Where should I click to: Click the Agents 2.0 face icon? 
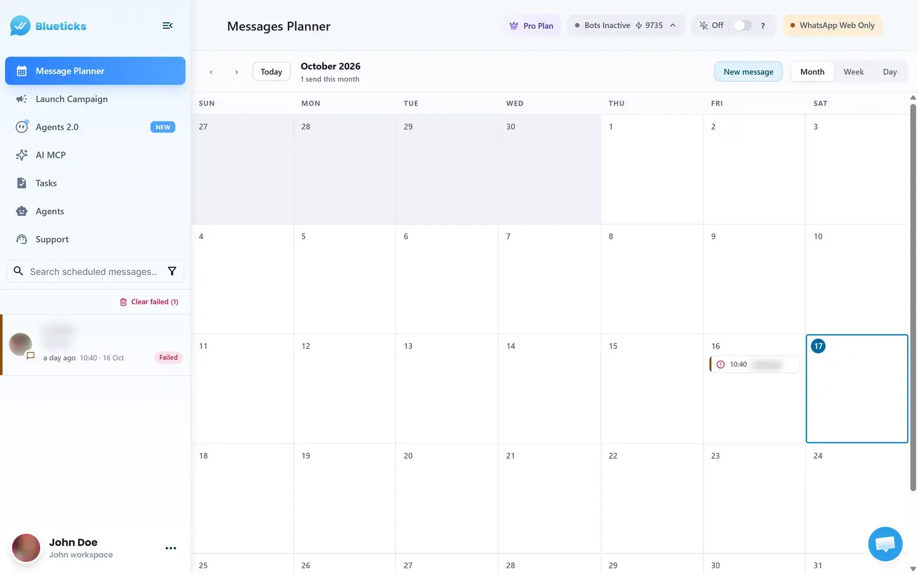[x=22, y=127]
